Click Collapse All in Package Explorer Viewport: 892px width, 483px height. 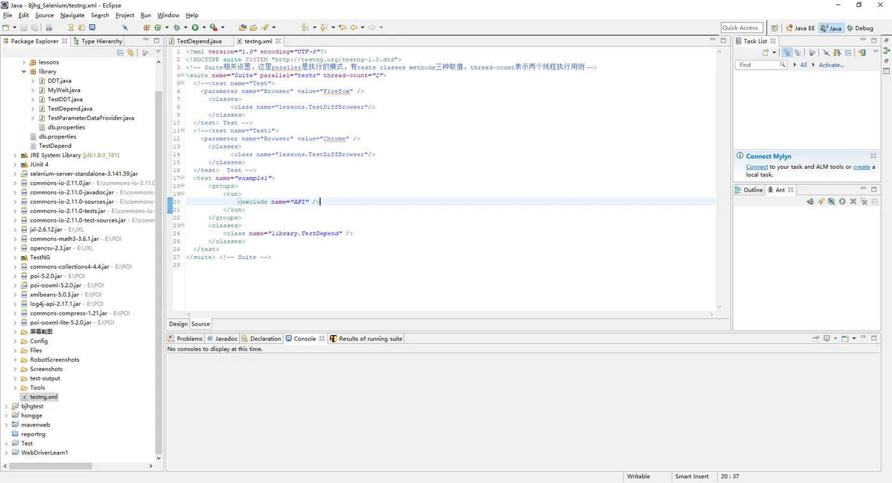point(120,53)
